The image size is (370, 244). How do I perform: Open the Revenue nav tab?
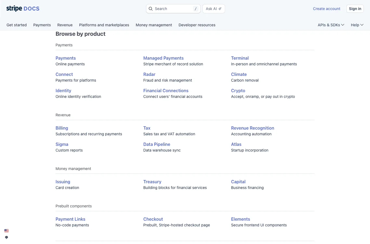click(65, 25)
